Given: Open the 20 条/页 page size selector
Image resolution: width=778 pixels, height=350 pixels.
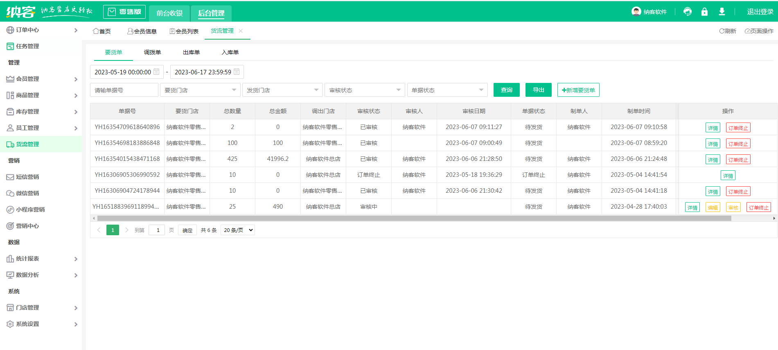Looking at the screenshot, I should pyautogui.click(x=238, y=230).
